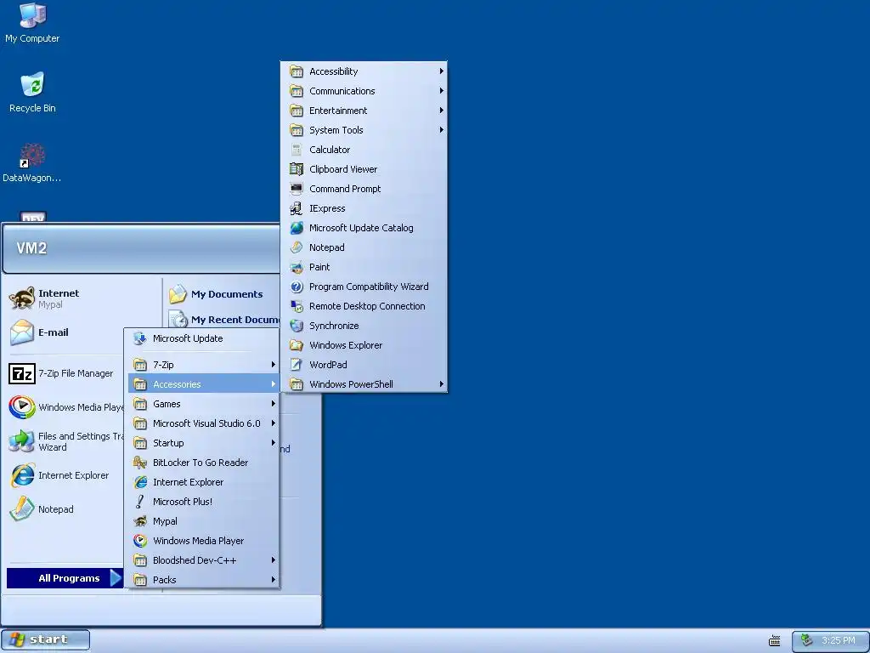Screen dimensions: 870x653
Task: Click the Program Compatibility Wizard icon
Action: click(297, 287)
